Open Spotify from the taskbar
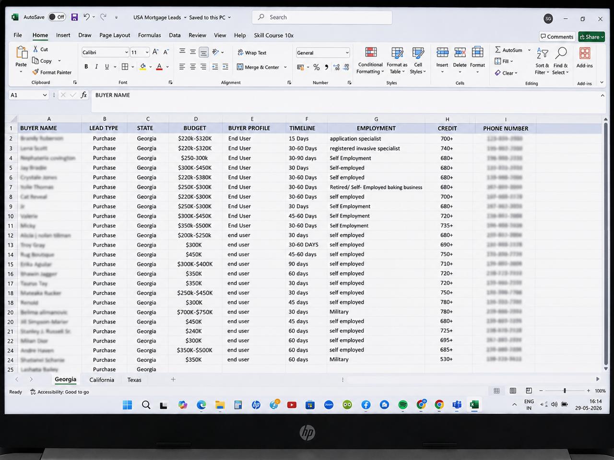This screenshot has width=614, height=460. tap(403, 405)
